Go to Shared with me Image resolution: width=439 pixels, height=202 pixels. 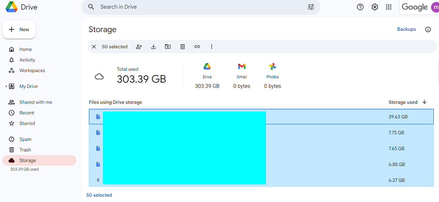(x=36, y=102)
